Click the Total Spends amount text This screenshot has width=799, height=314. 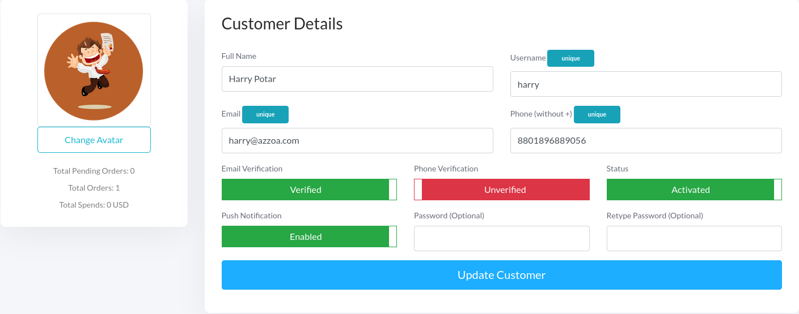pos(94,205)
